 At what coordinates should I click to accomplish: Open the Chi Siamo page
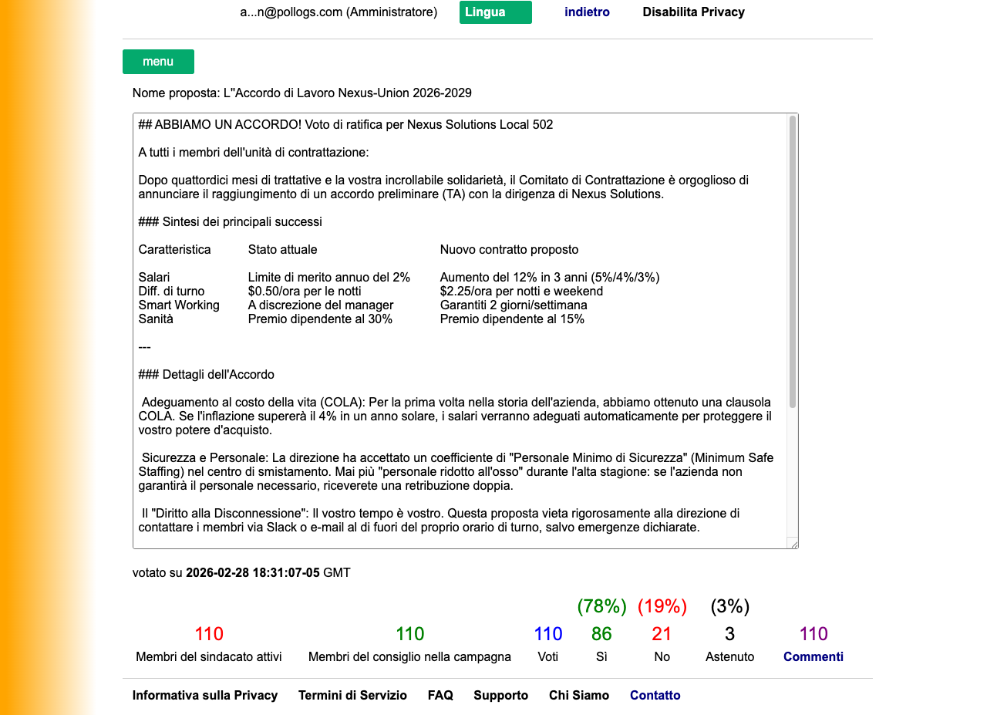(578, 695)
